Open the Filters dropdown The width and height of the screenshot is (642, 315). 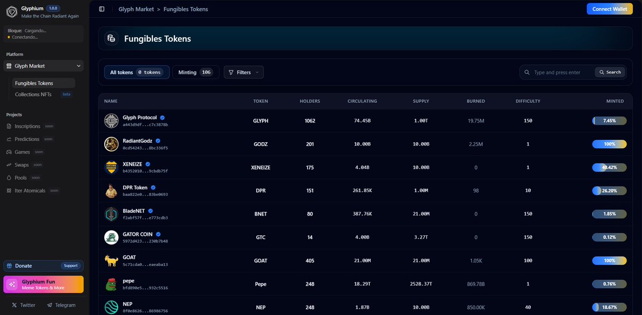[243, 72]
